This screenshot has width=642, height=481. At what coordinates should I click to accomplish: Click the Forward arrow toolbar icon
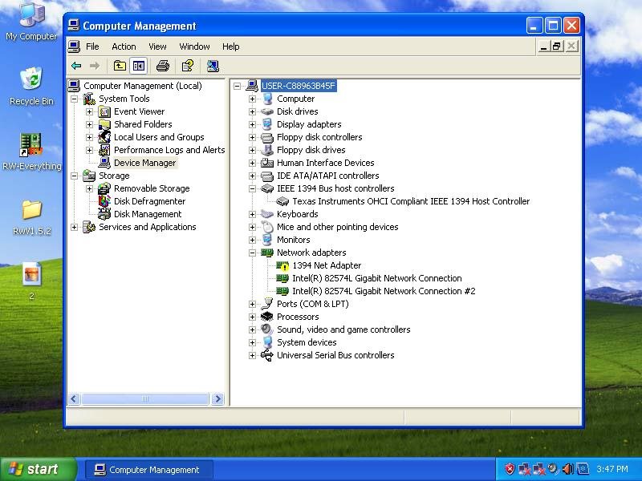95,66
